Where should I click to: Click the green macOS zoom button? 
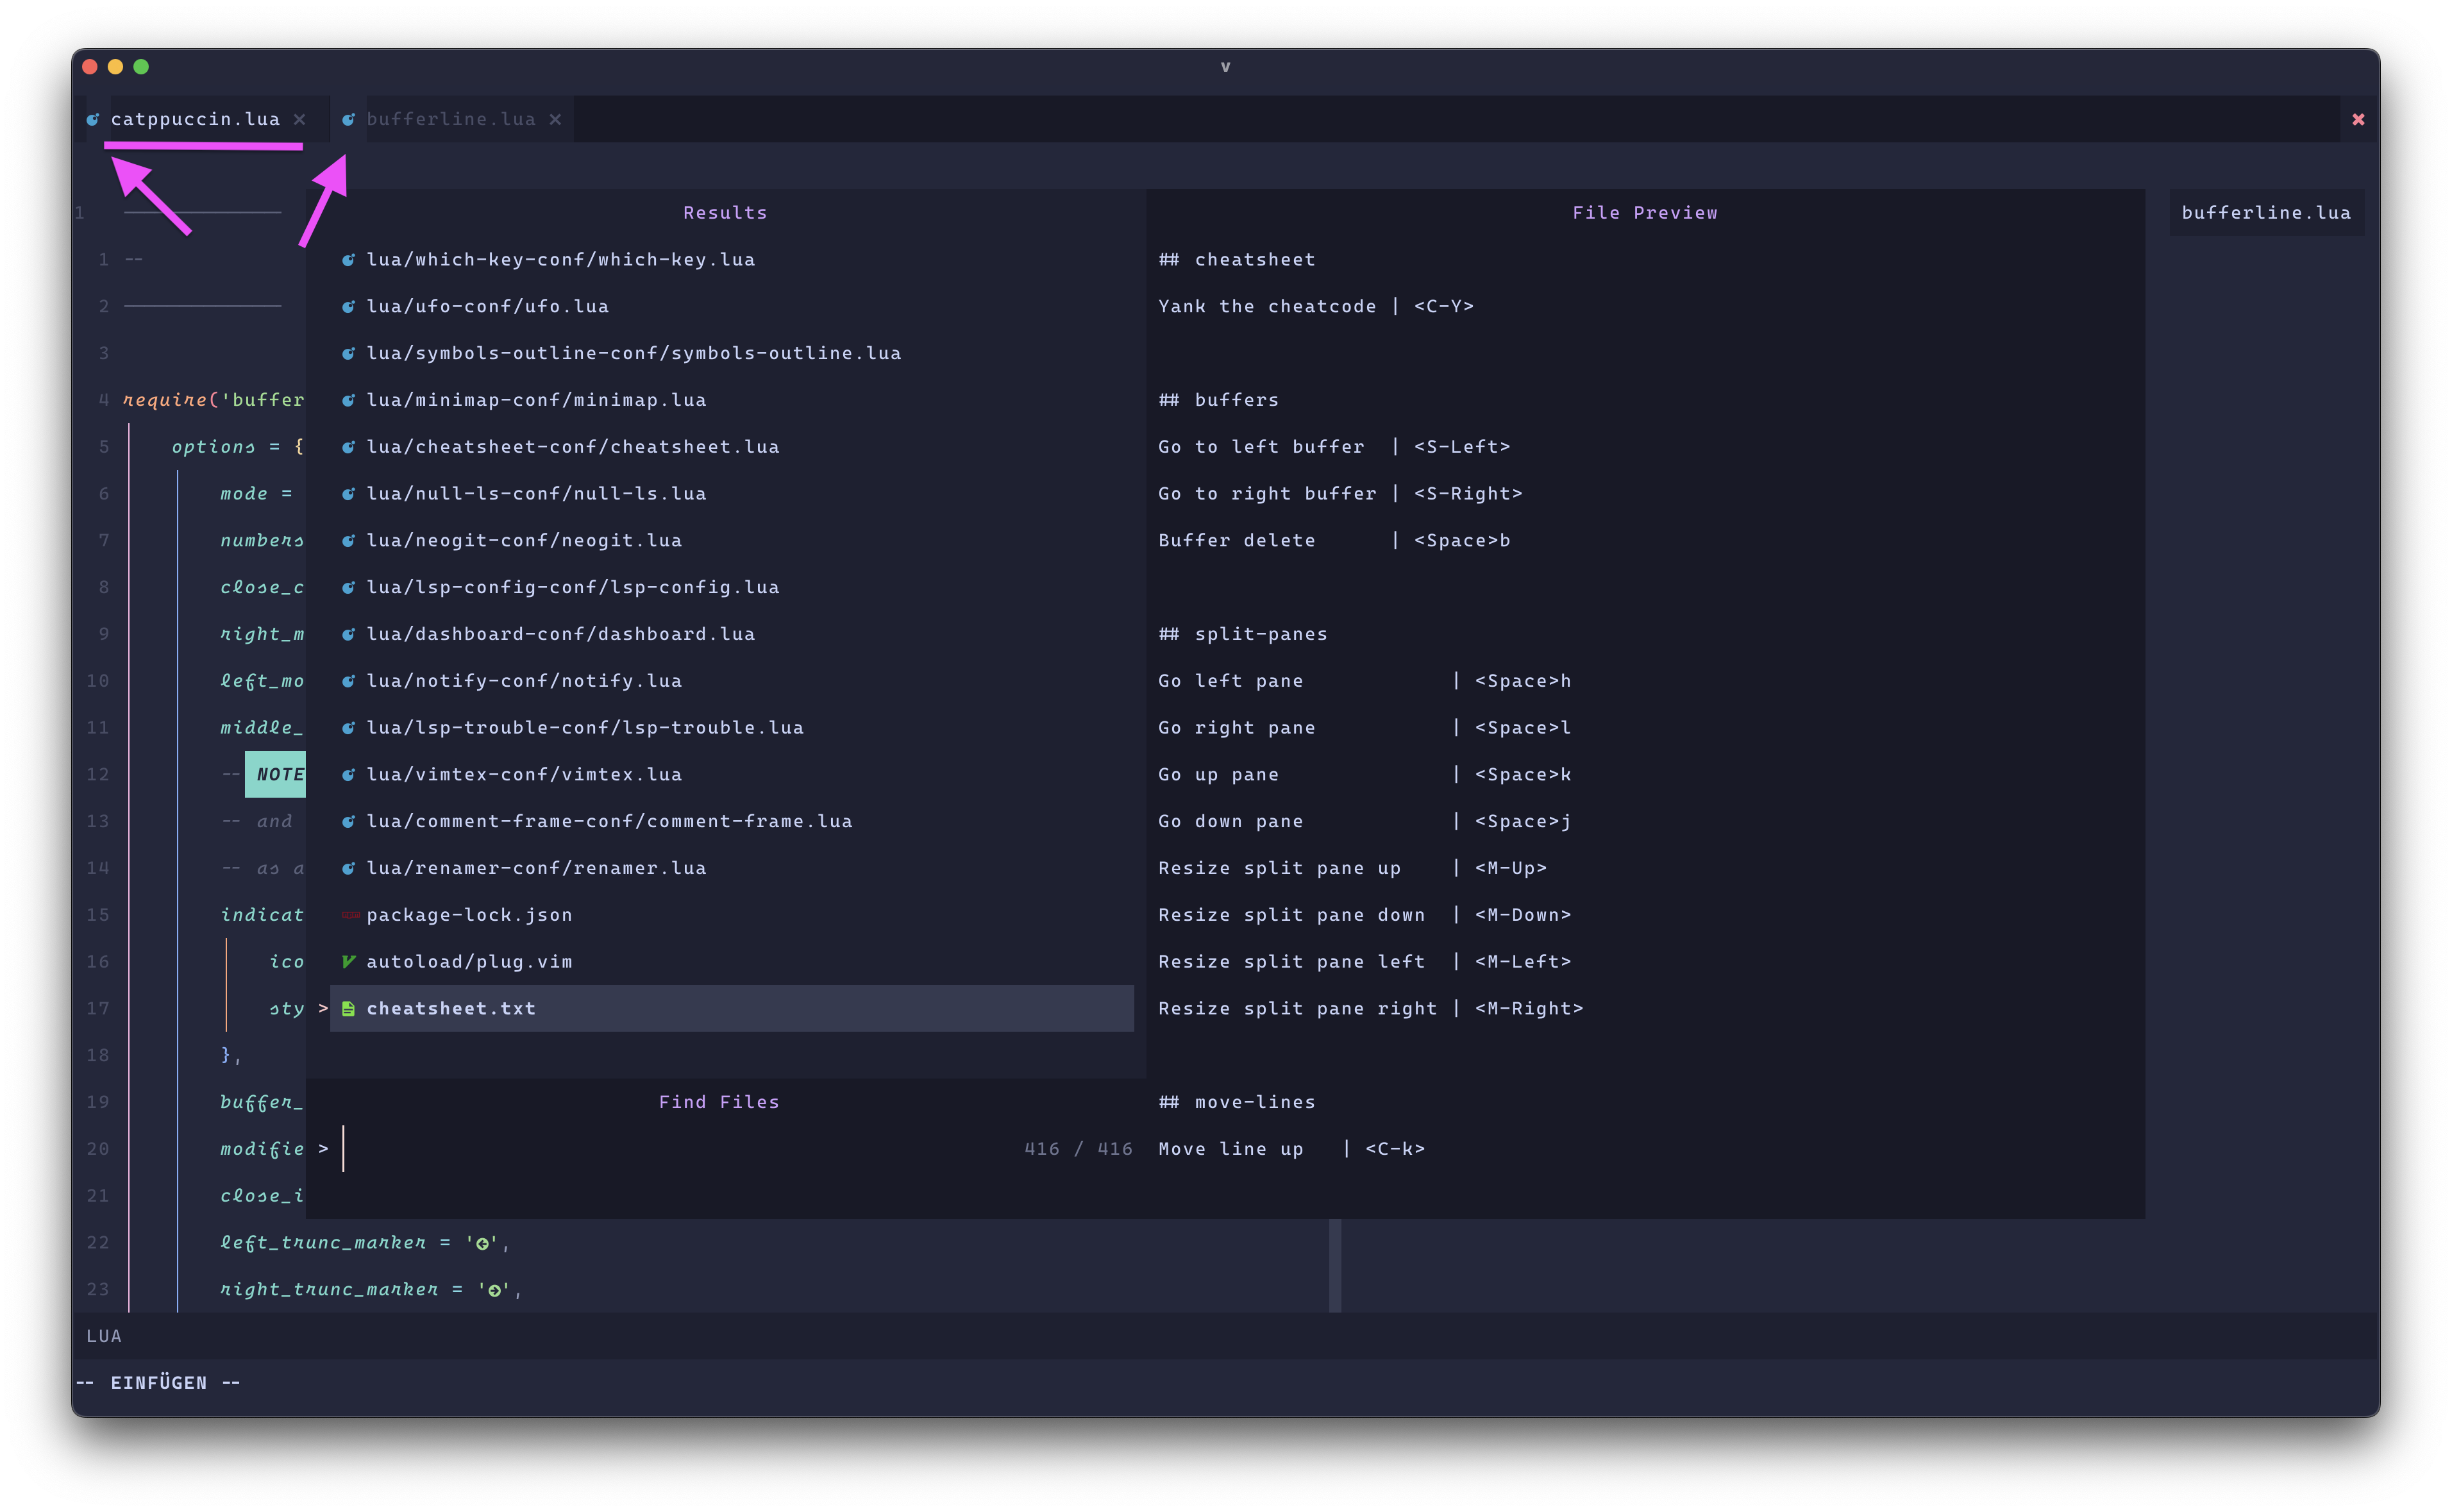141,67
